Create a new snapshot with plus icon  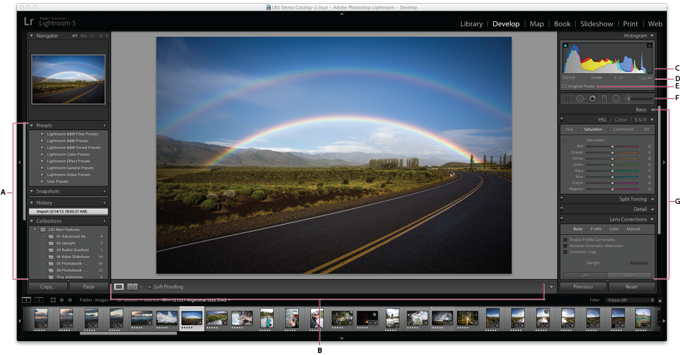(104, 191)
